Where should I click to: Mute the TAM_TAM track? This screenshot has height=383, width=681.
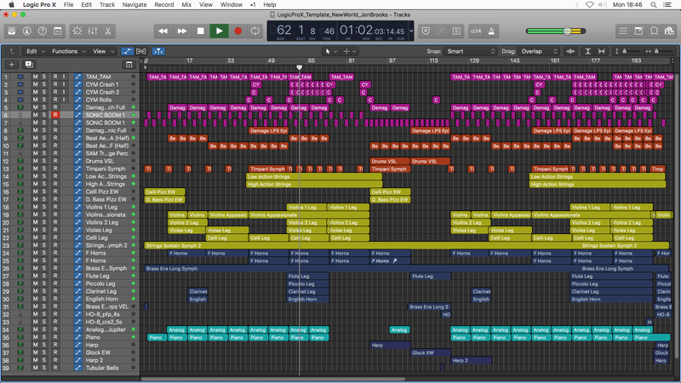tap(35, 77)
